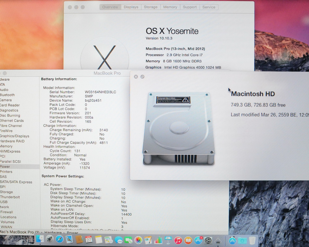This screenshot has height=247, width=309.
Task: Select Thunderbolt in the sidebar
Action: click(10, 197)
